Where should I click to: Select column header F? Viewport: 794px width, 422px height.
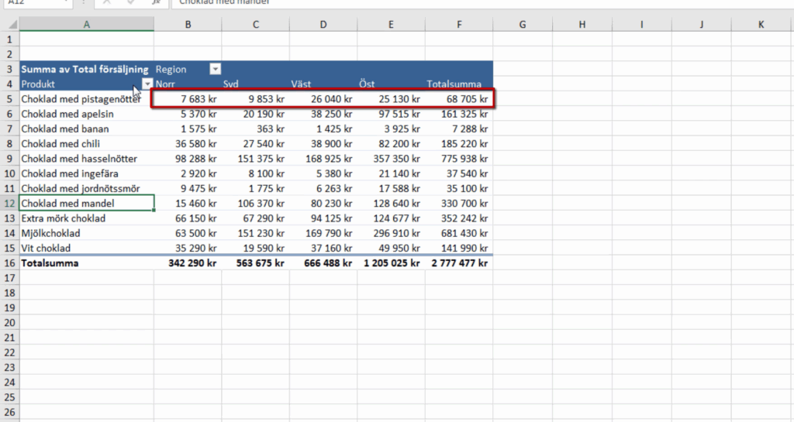[x=459, y=25]
